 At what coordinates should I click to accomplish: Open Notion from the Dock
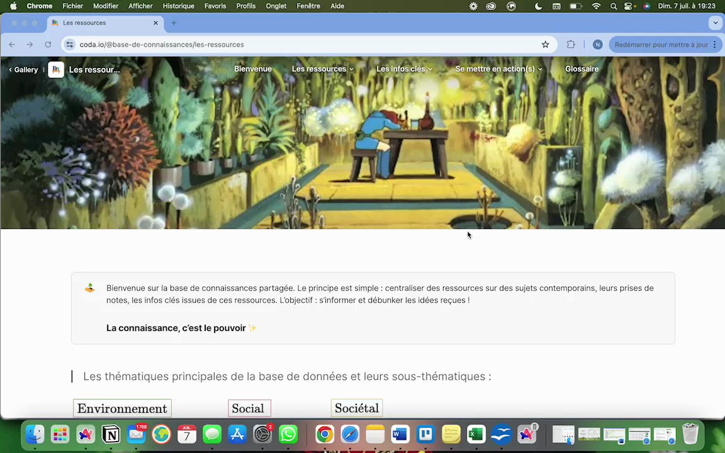[x=111, y=435]
